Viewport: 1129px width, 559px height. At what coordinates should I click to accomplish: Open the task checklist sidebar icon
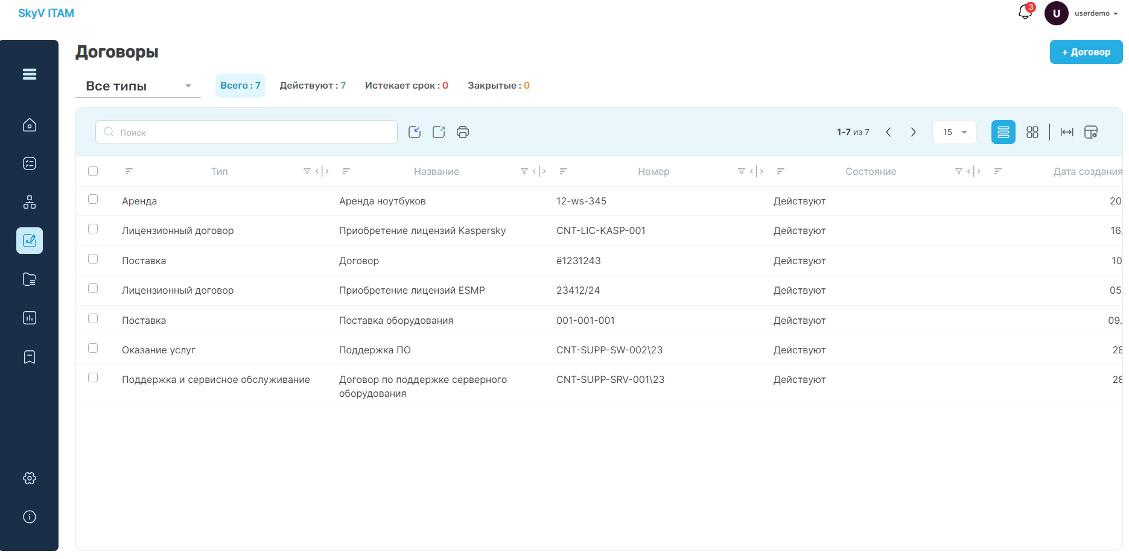(29, 163)
